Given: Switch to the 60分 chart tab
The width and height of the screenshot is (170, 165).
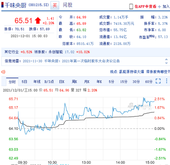Looking at the screenshot, I should 149,82.
